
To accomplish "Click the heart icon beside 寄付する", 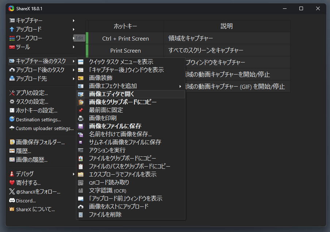I will (x=12, y=183).
